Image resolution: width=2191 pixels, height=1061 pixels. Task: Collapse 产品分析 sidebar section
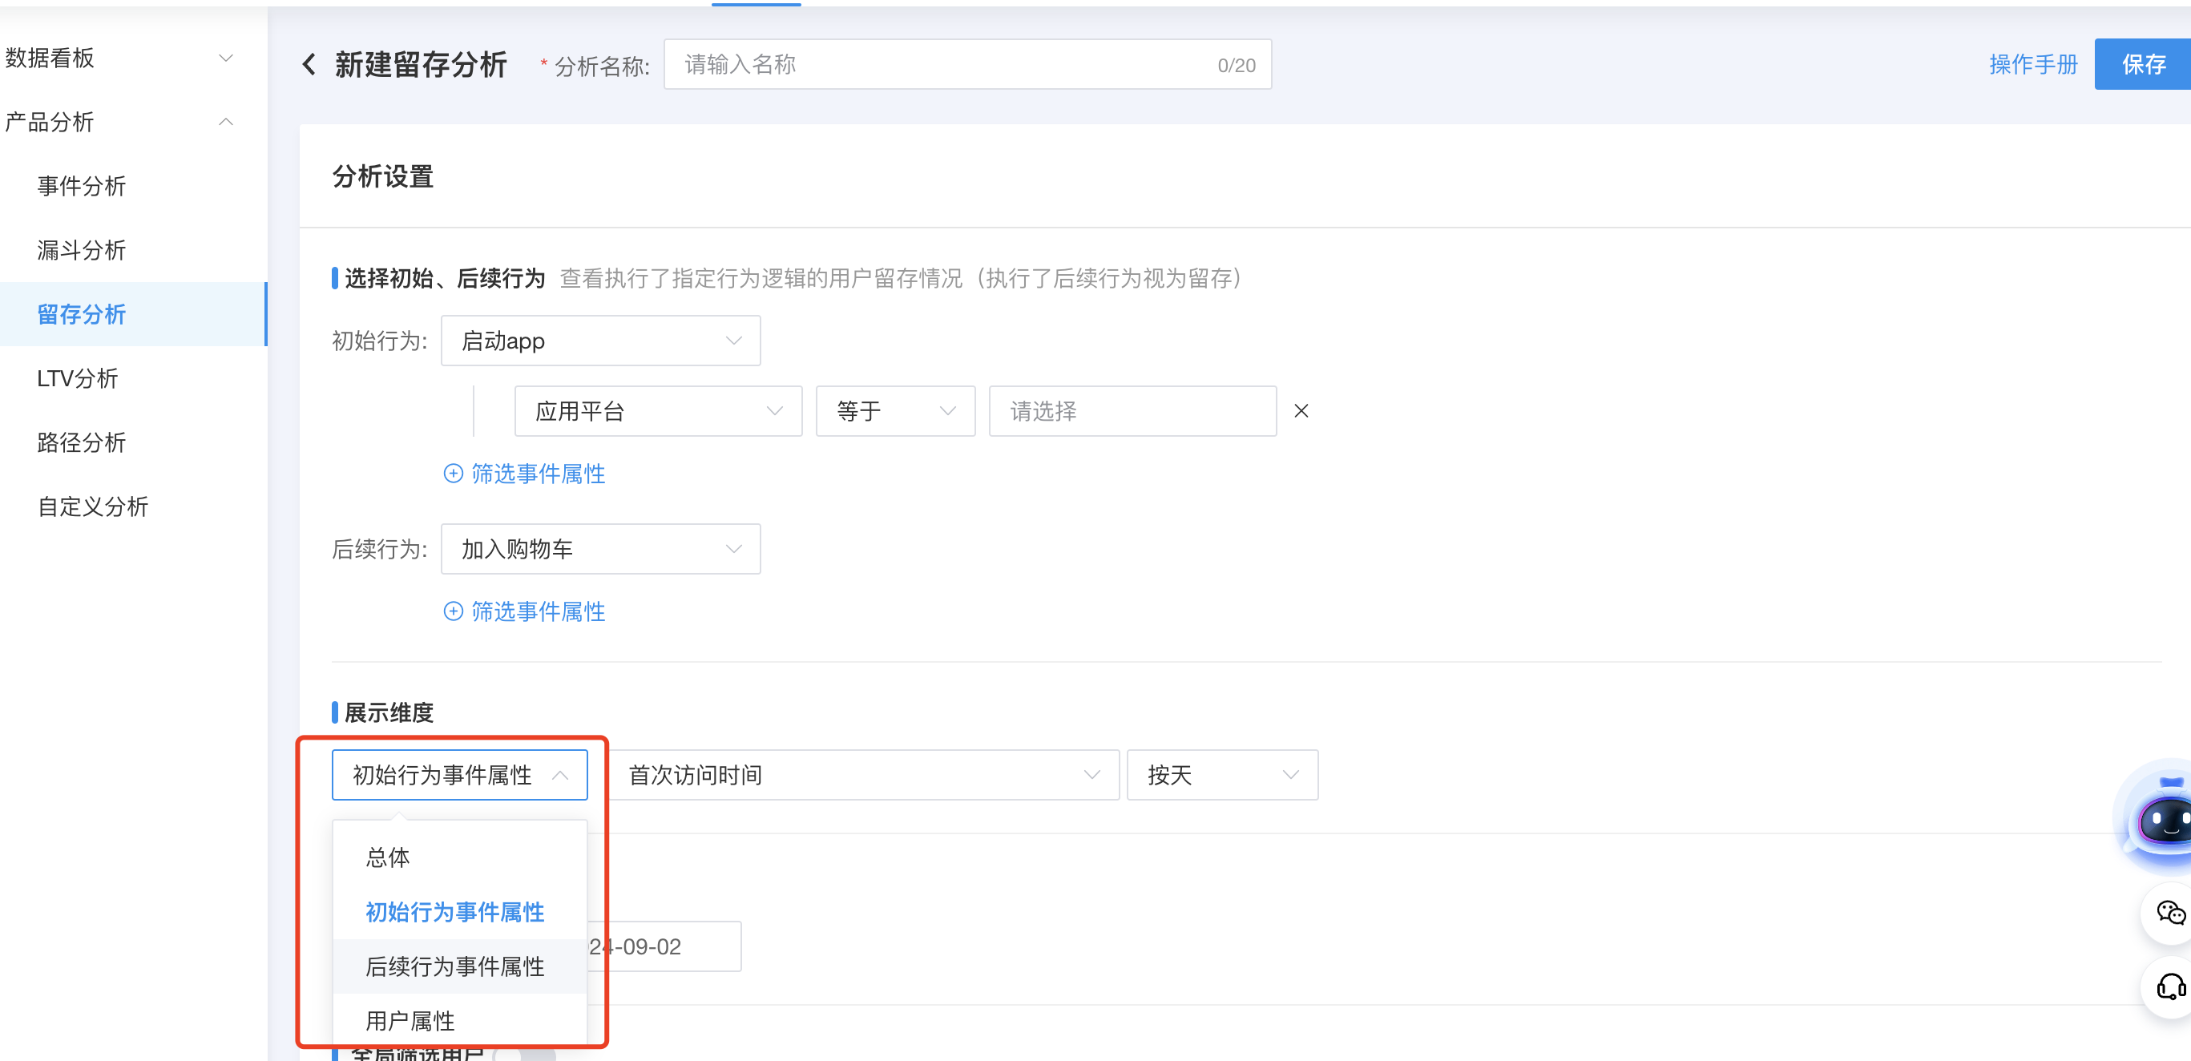pos(225,122)
